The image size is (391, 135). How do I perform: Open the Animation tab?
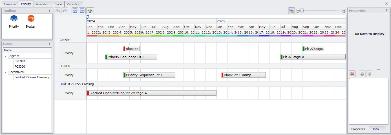(x=43, y=4)
